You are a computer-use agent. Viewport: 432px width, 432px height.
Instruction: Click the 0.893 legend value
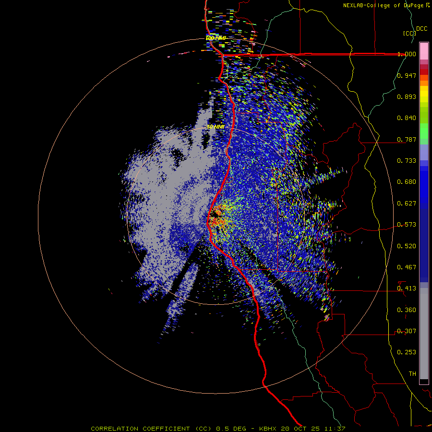[407, 96]
